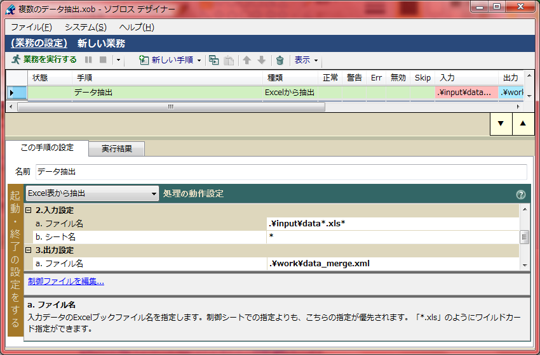The width and height of the screenshot is (540, 355).
Task: Pause execution with the pause icon
Action: click(x=88, y=60)
